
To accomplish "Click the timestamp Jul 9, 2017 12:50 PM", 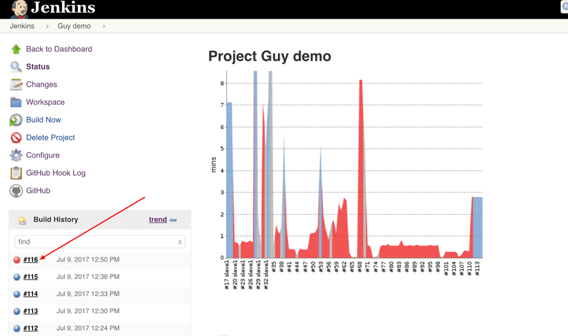I will 88,260.
